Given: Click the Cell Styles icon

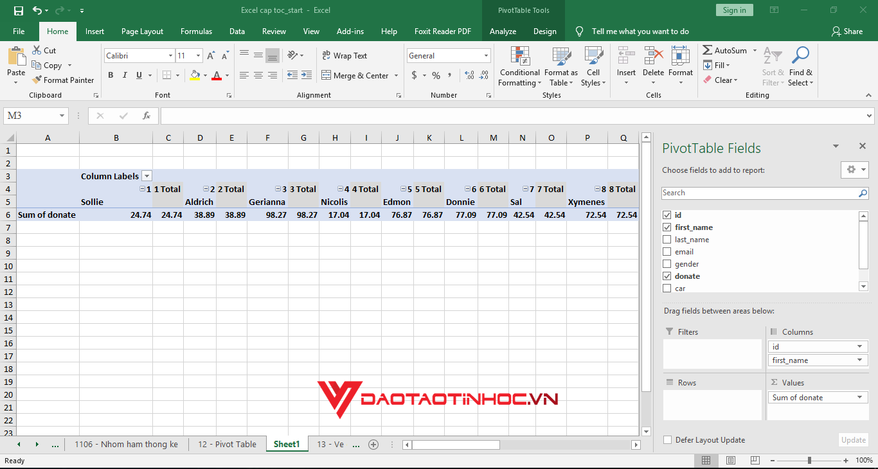Looking at the screenshot, I should pyautogui.click(x=593, y=67).
